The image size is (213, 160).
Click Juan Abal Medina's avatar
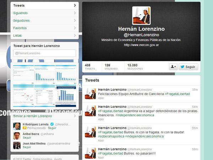point(17,145)
